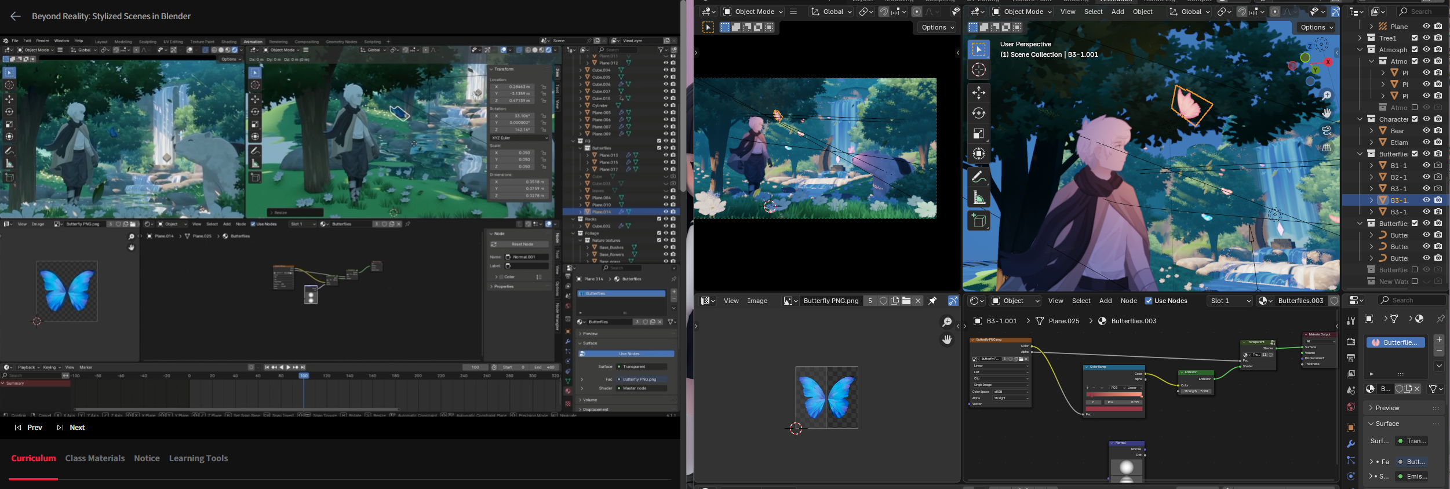Activate the Rotate tool in Blender toolbar
The width and height of the screenshot is (1450, 489).
(979, 113)
